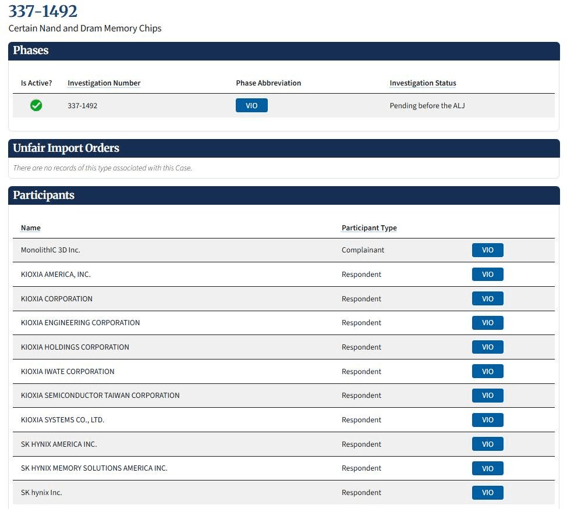Click the Participant Type column header

pyautogui.click(x=369, y=228)
